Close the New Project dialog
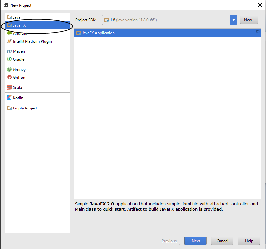Viewport: 266px width, 249px height. tap(260, 5)
